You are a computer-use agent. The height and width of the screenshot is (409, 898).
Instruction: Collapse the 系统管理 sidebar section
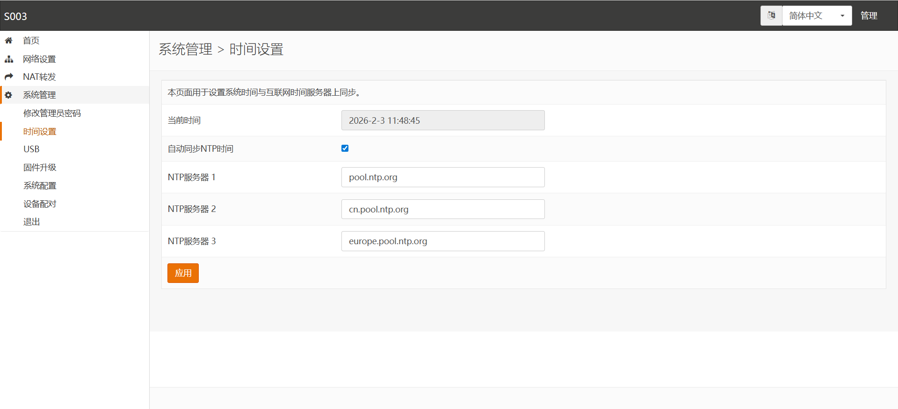(39, 95)
